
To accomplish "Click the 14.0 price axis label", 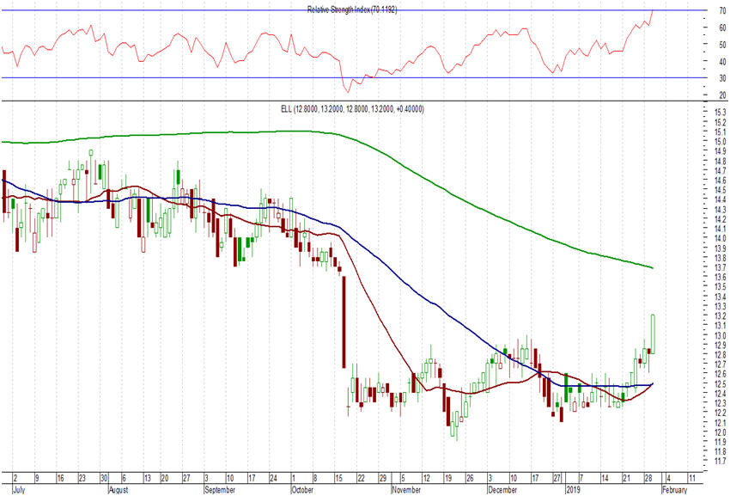I will (x=721, y=238).
